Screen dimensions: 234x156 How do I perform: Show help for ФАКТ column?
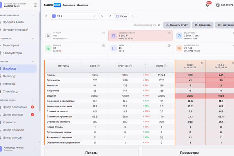coord(98,66)
